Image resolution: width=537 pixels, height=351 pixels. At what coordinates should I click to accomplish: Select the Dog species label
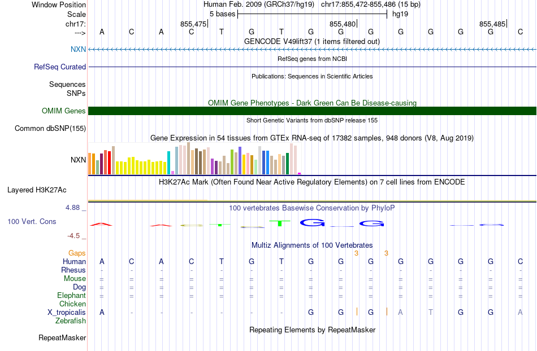(79, 287)
